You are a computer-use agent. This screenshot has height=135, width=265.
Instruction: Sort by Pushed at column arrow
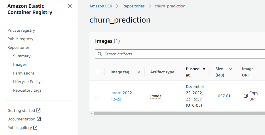(204, 69)
